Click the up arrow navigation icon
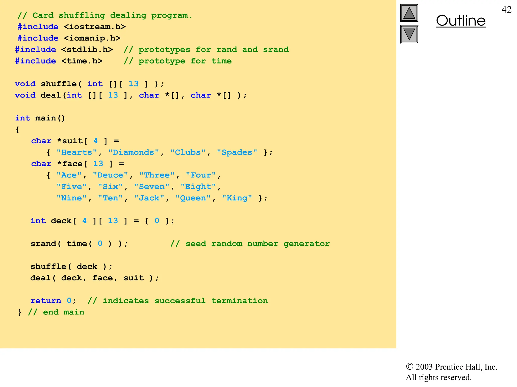Screen dimensions: 517x387 pyautogui.click(x=409, y=13)
